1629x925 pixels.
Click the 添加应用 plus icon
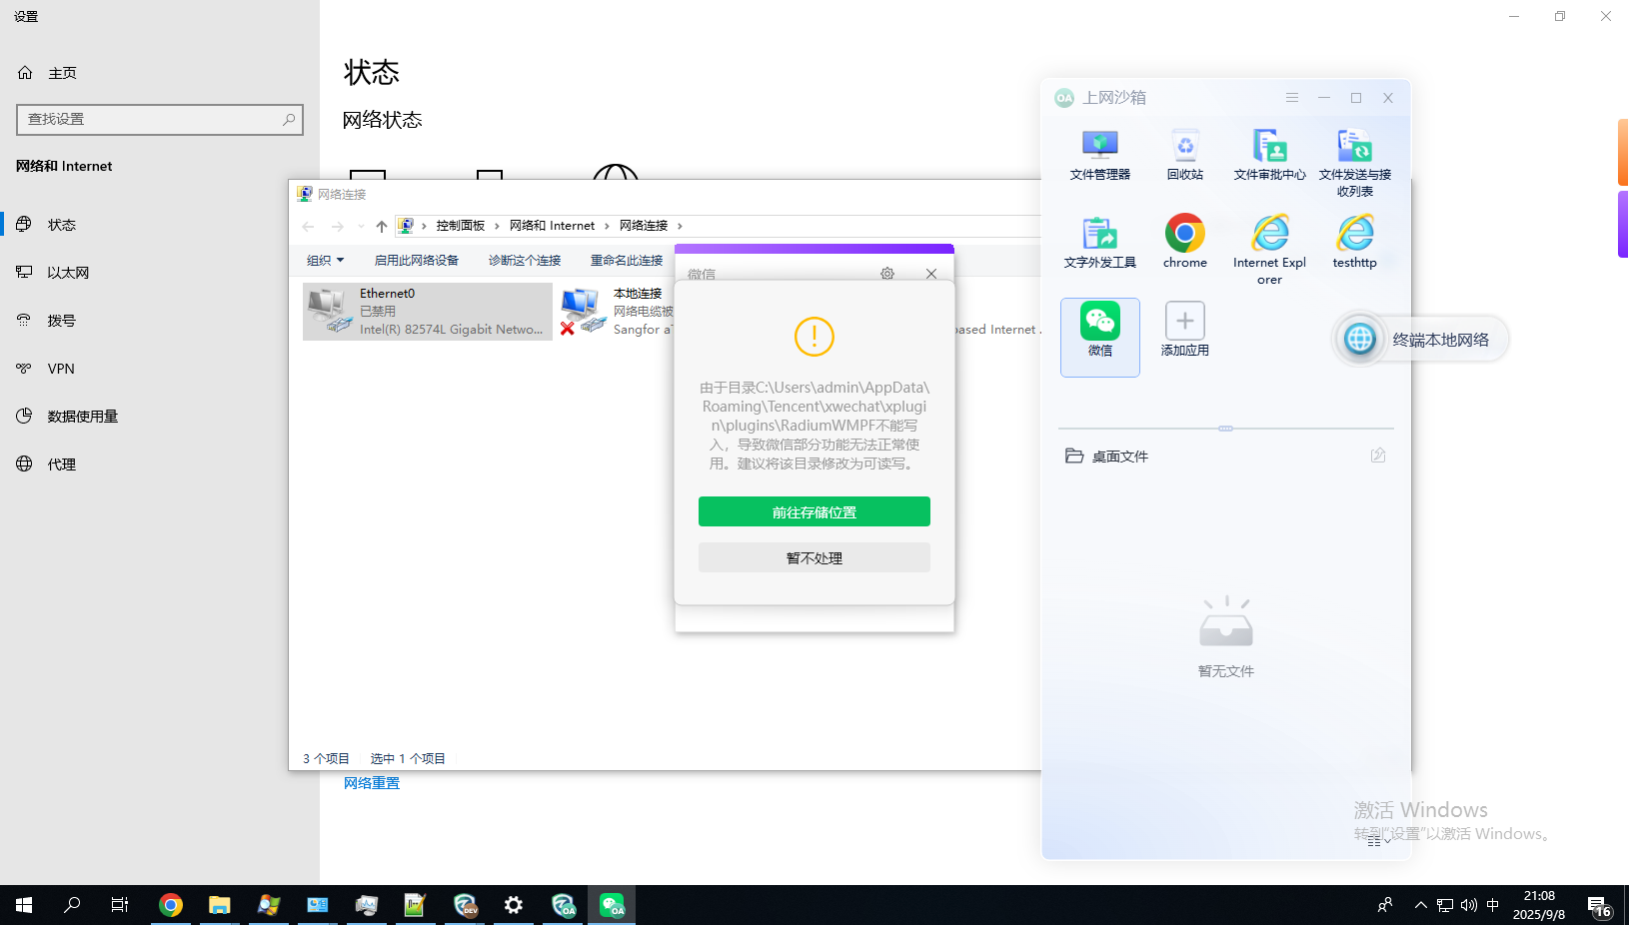coord(1184,322)
